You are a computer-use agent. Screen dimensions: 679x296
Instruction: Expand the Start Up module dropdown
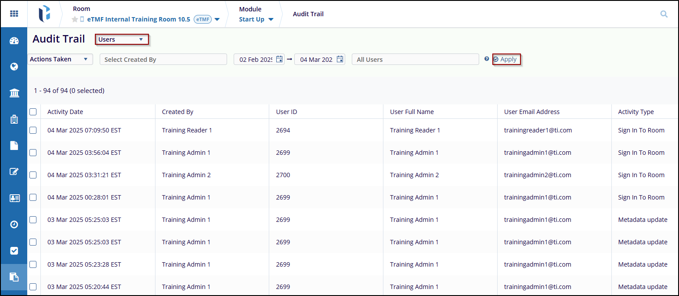click(256, 19)
